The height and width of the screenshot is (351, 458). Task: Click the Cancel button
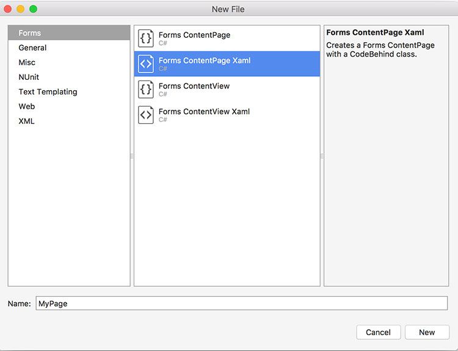[378, 332]
